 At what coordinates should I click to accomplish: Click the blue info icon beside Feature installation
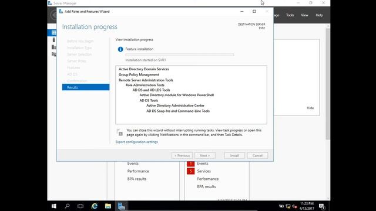(120, 49)
